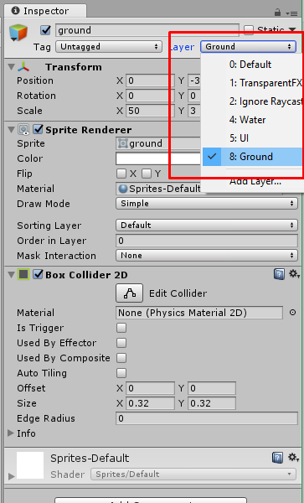Open Sprites-Default material help icon

point(277,458)
